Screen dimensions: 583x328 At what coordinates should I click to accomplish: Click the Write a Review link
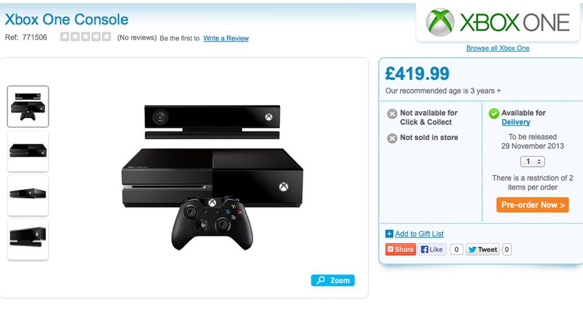pos(226,38)
